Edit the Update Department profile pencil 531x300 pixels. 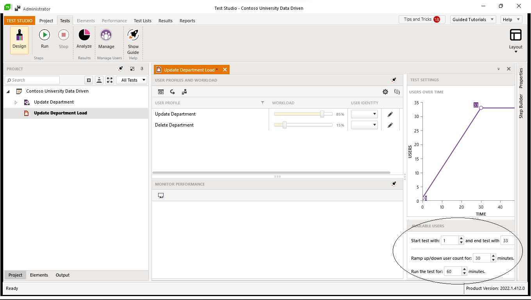(390, 114)
